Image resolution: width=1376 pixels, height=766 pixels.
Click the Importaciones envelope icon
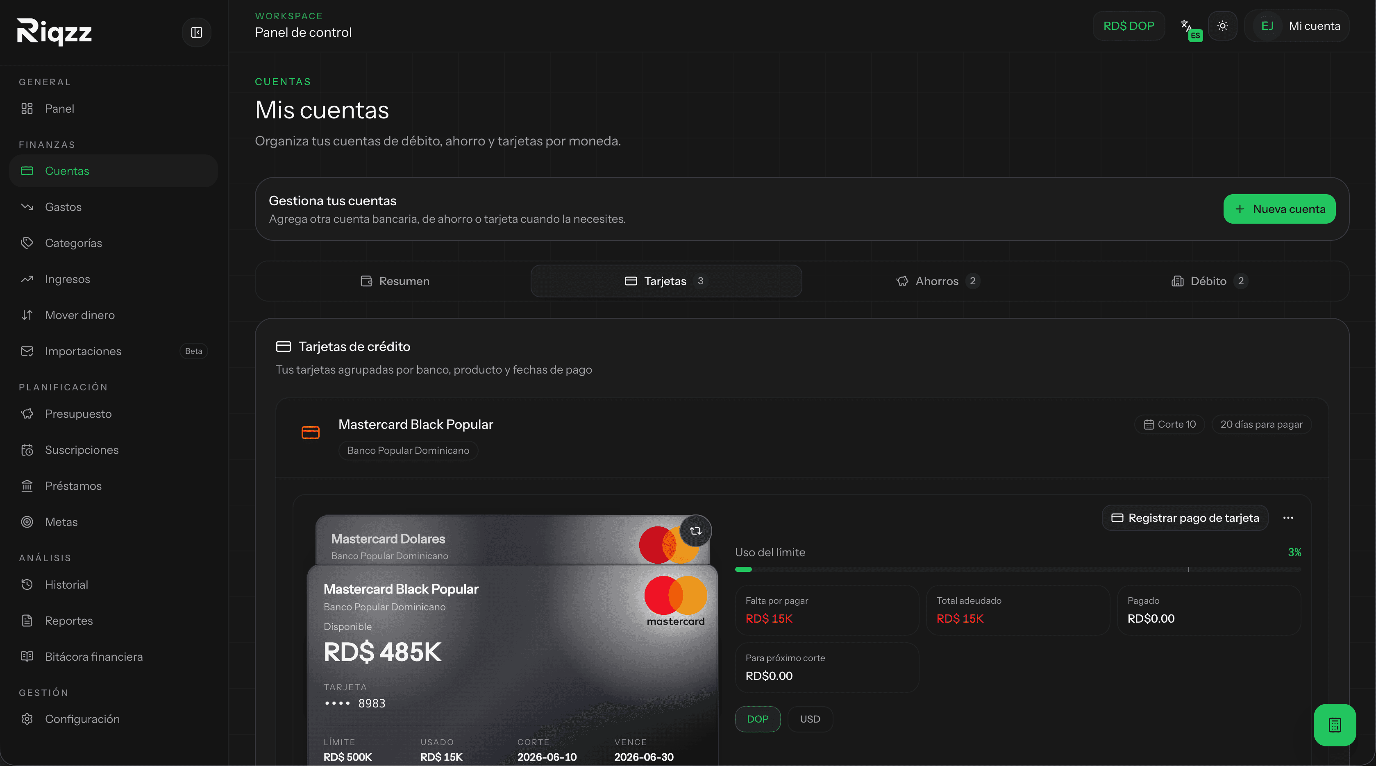click(x=27, y=351)
